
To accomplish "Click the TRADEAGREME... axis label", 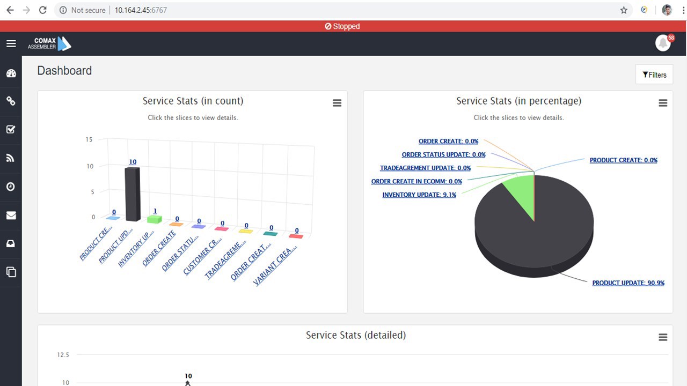I will pos(225,259).
